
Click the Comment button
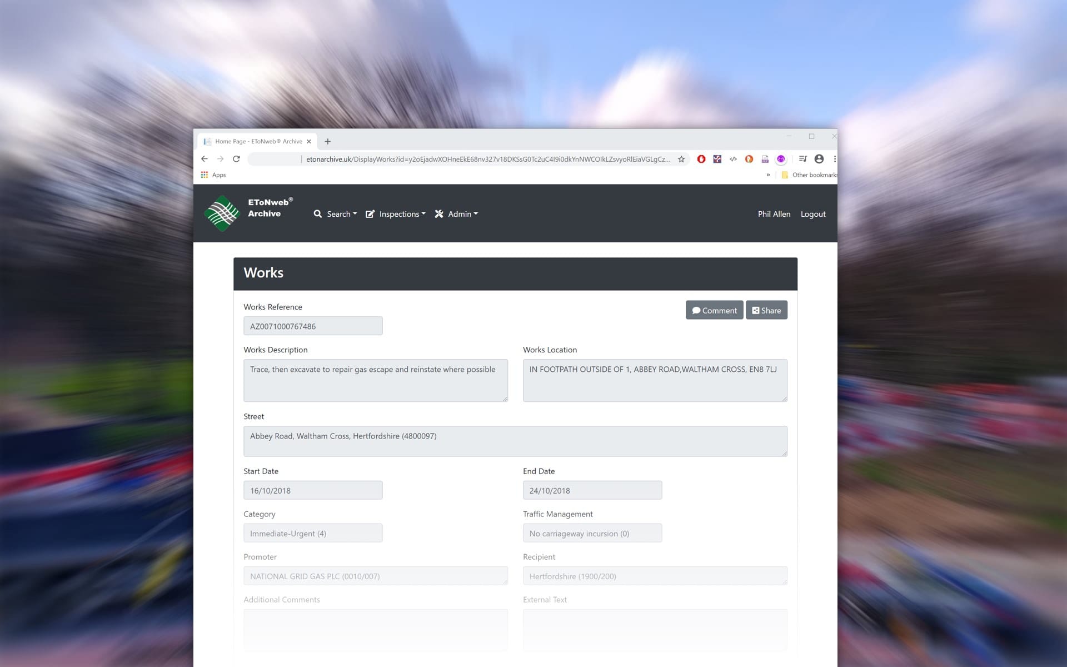coord(714,310)
